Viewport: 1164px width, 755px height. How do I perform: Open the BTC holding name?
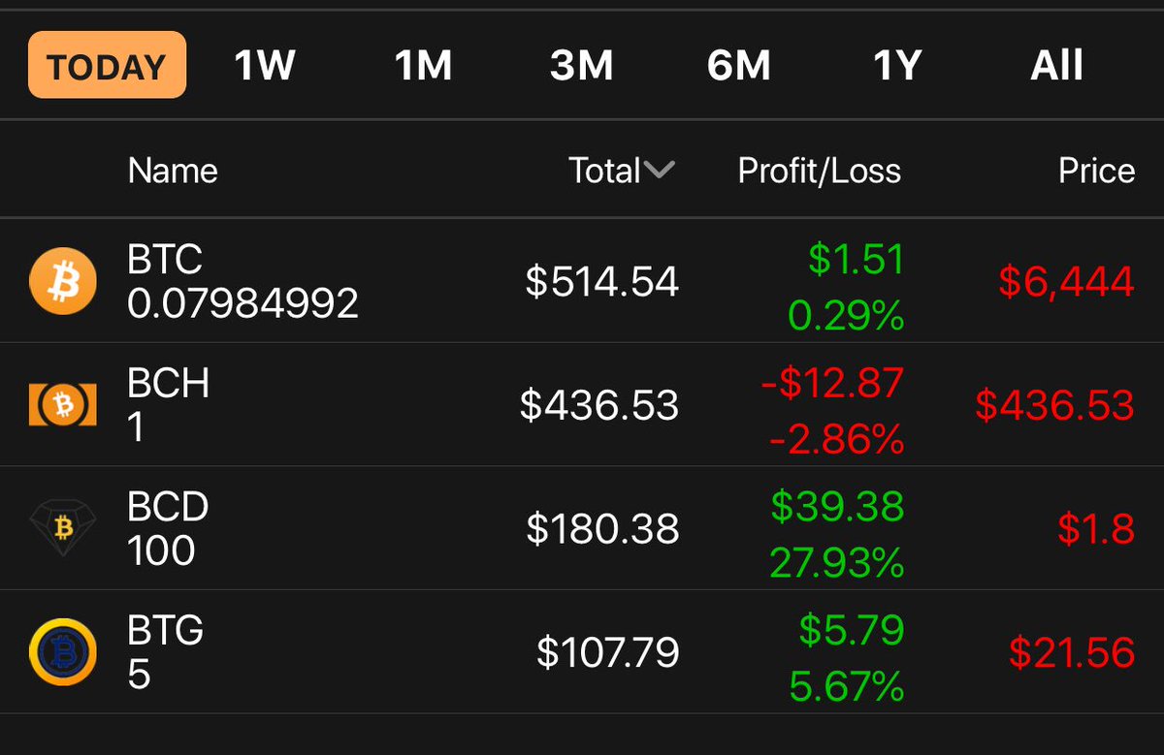click(165, 260)
